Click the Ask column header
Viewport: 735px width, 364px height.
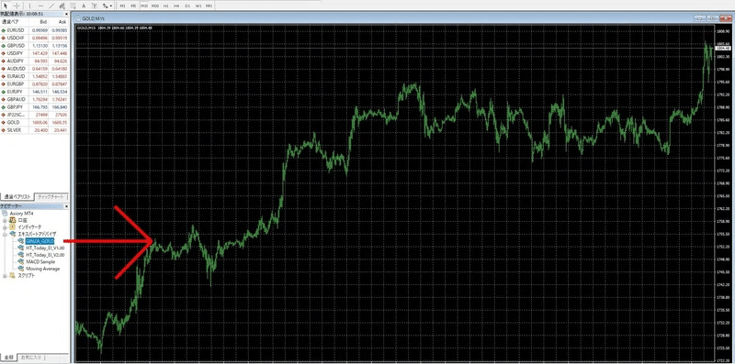59,22
